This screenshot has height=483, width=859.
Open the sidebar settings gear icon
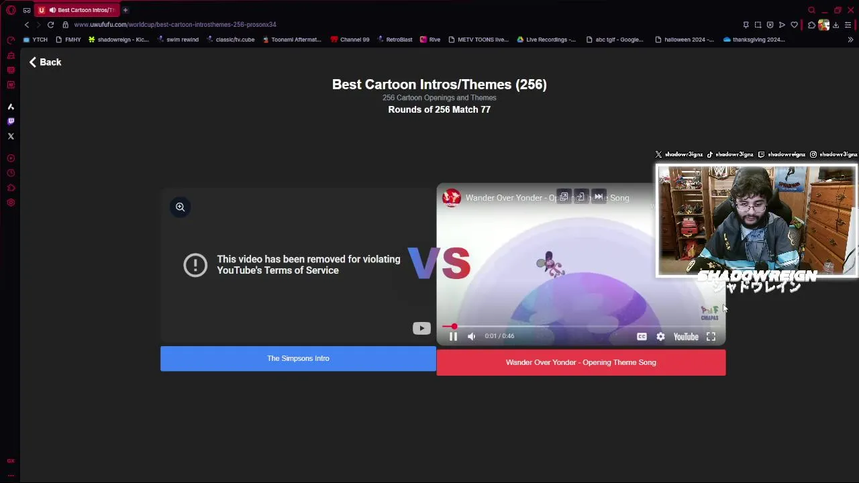(x=11, y=203)
